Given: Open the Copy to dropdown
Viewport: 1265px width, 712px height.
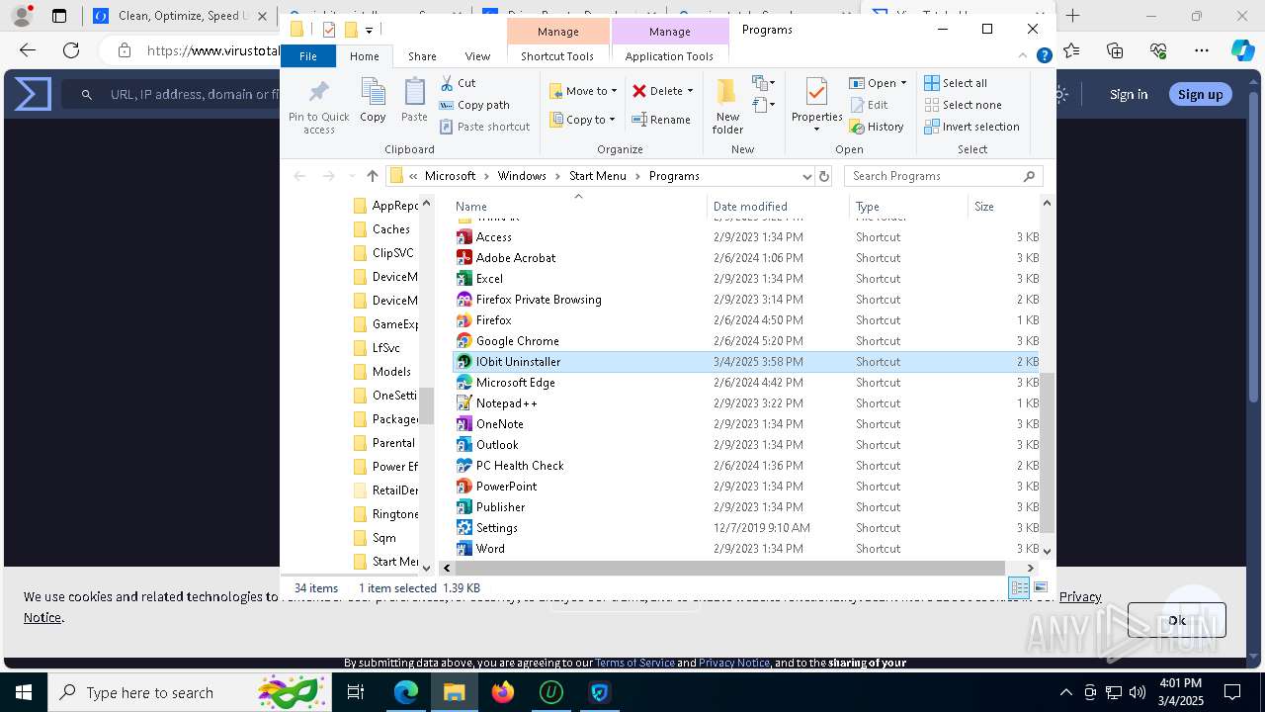Looking at the screenshot, I should coord(582,120).
